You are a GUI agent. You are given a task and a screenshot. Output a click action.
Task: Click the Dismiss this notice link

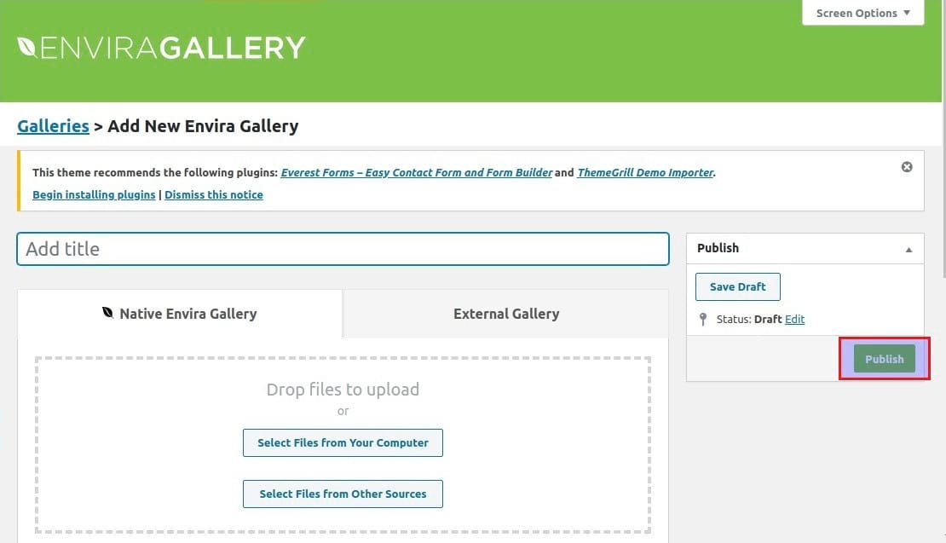tap(214, 194)
